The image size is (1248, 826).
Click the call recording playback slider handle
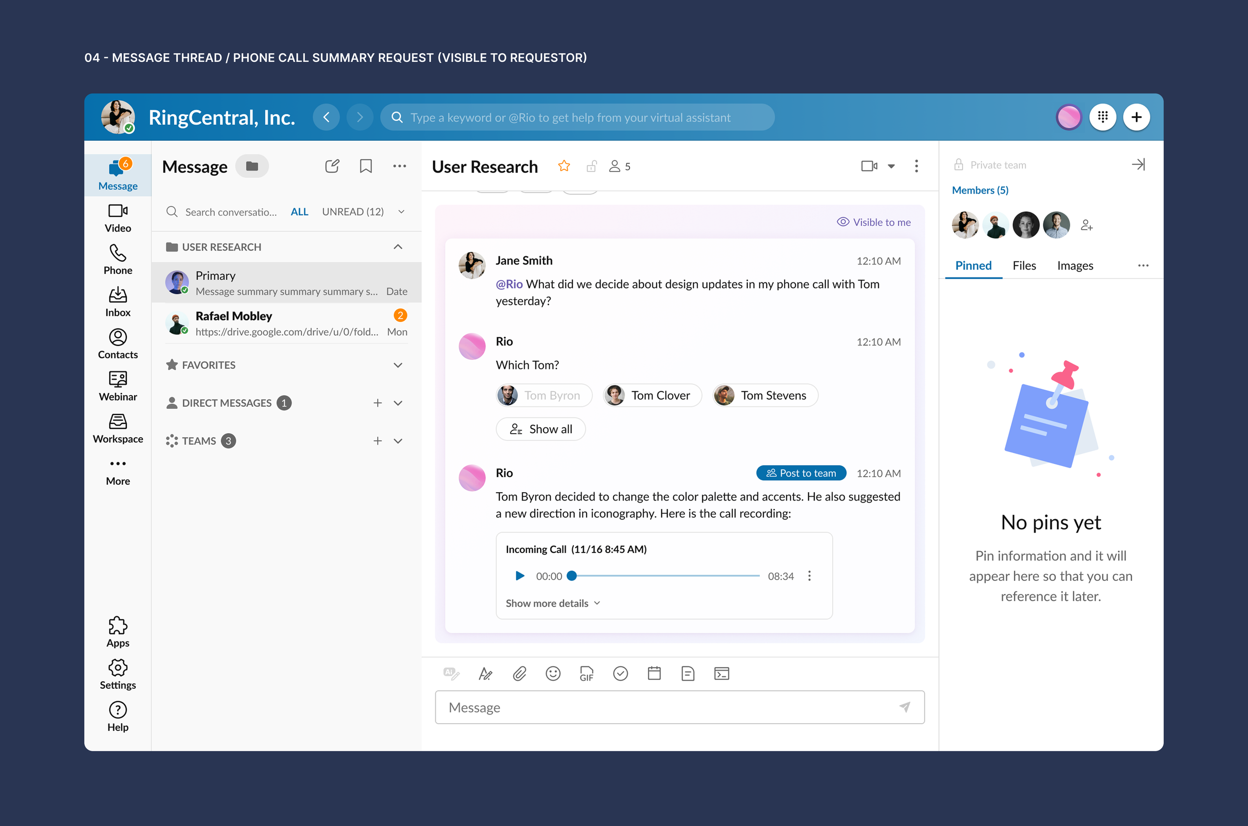[x=572, y=576]
